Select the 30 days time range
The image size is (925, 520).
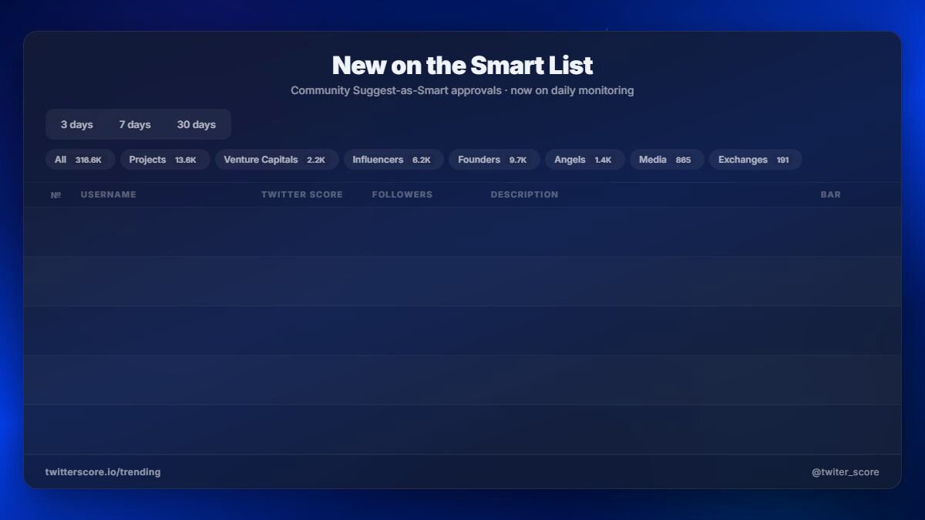197,124
